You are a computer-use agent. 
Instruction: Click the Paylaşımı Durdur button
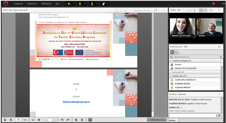pyautogui.click(x=142, y=10)
